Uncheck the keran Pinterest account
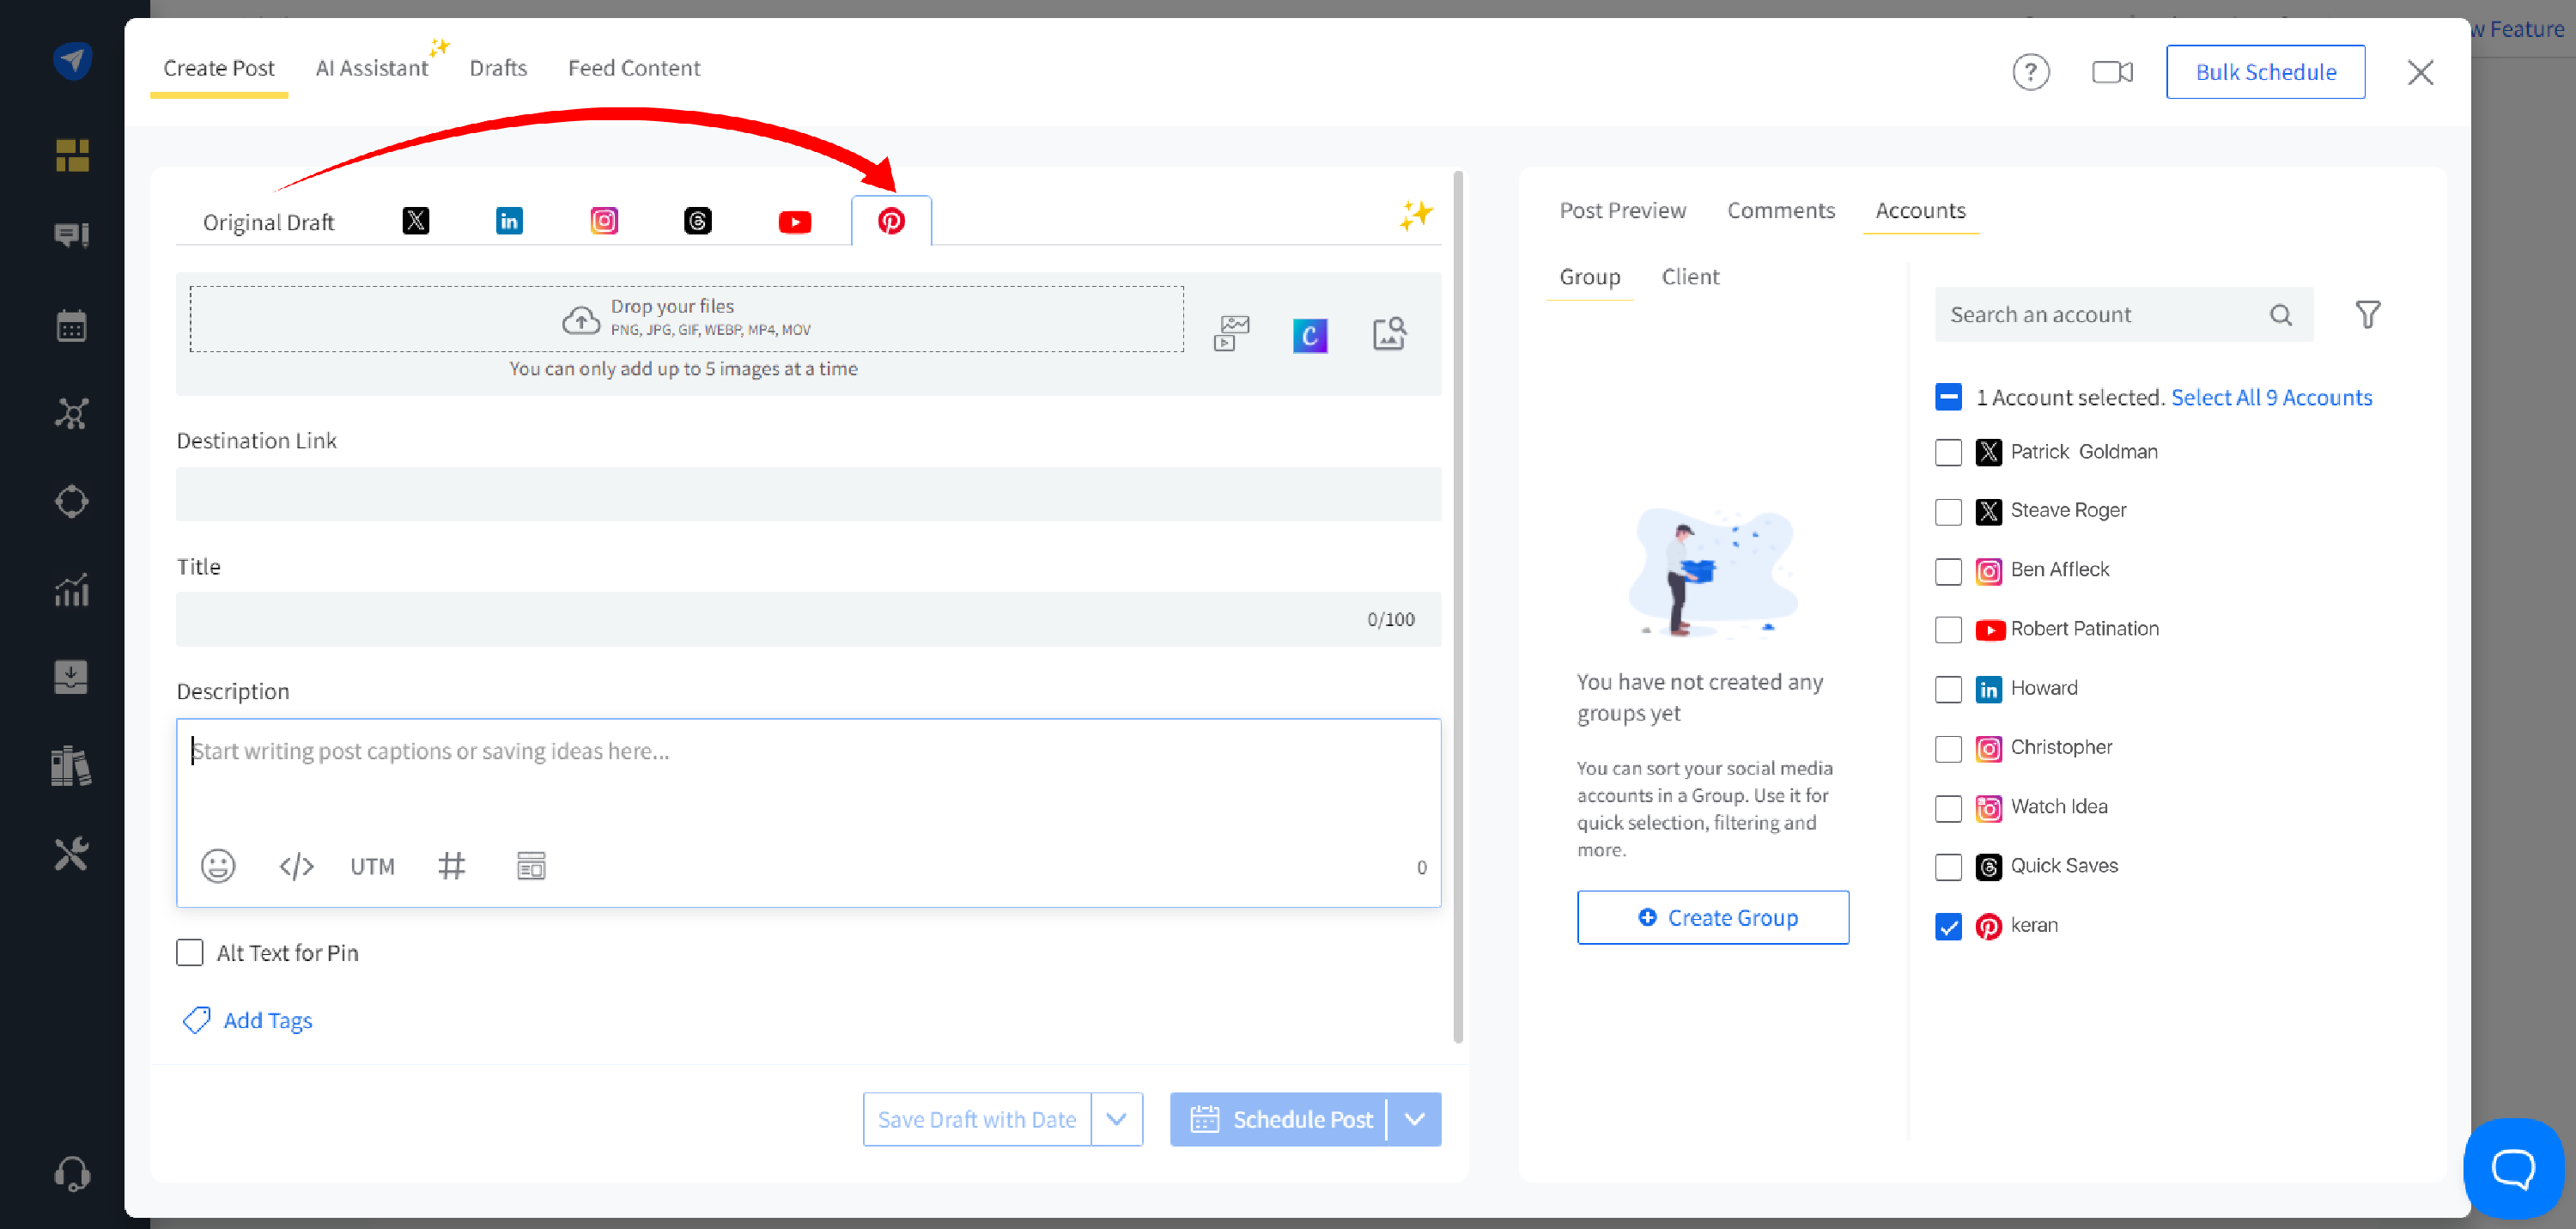 point(1947,926)
